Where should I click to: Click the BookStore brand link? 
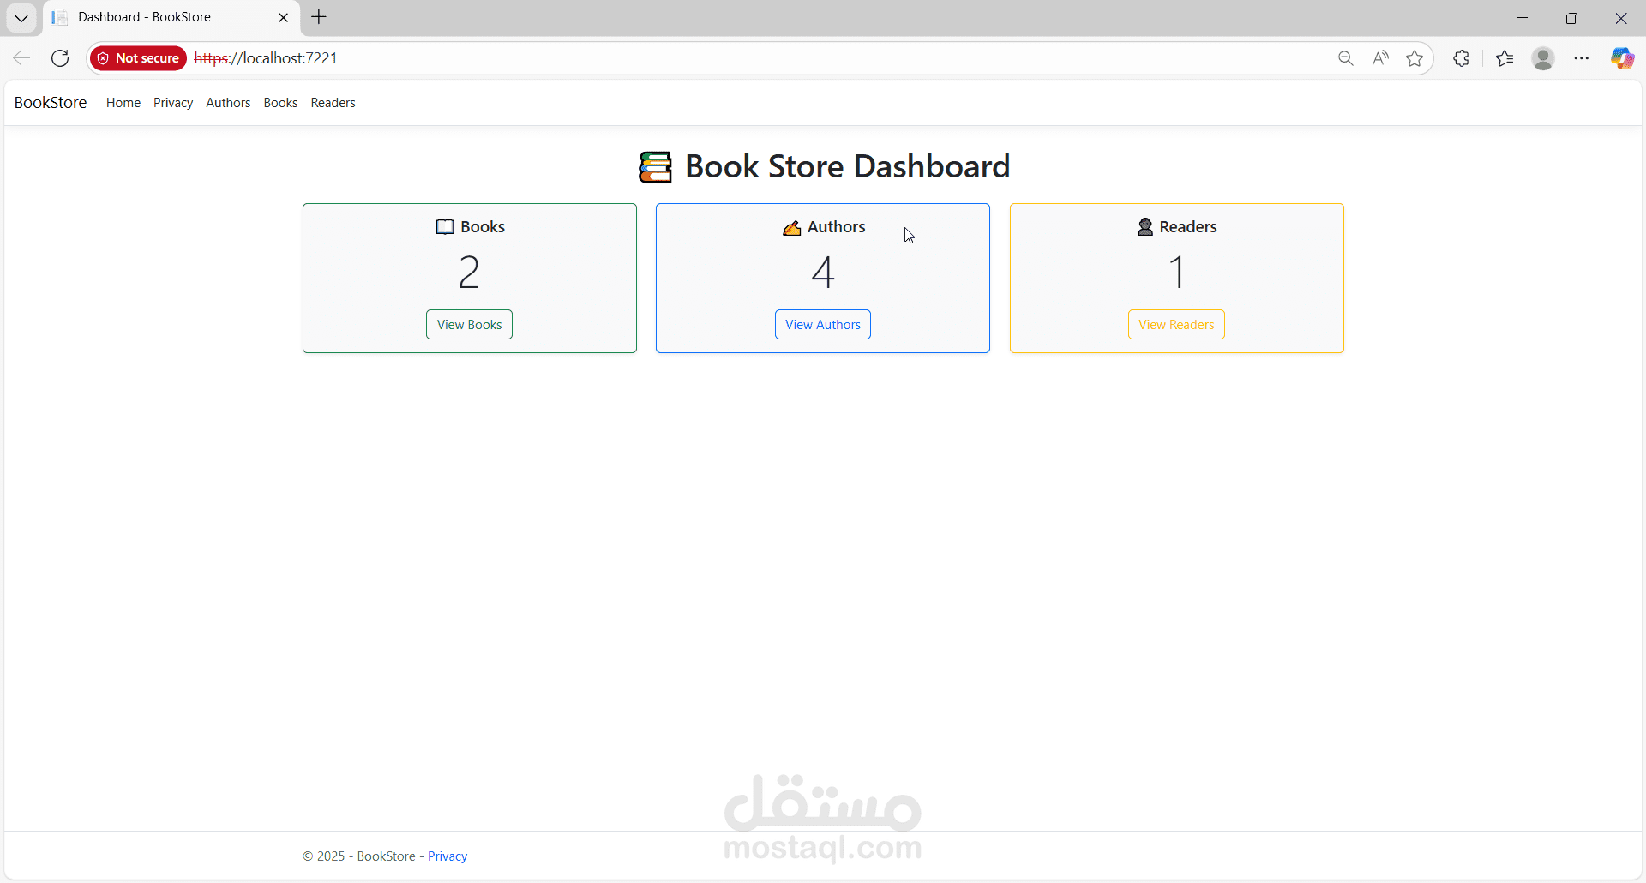coord(51,103)
